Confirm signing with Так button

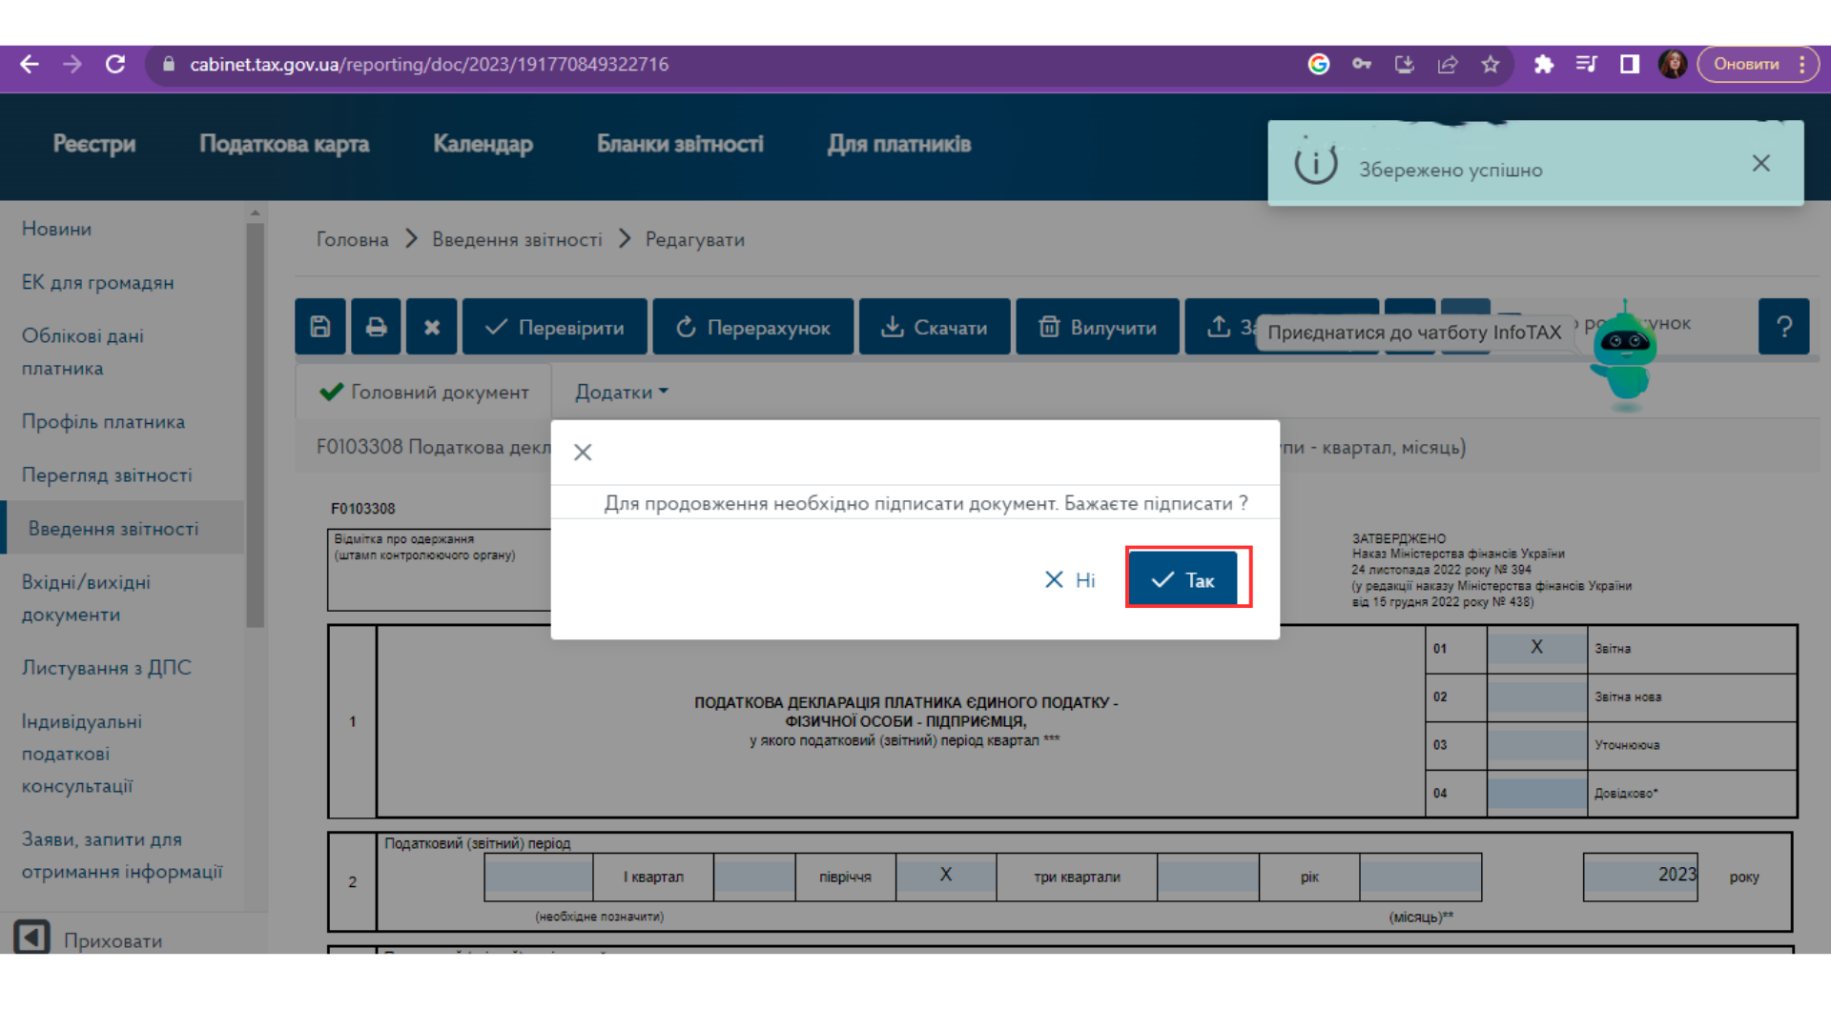(x=1183, y=579)
